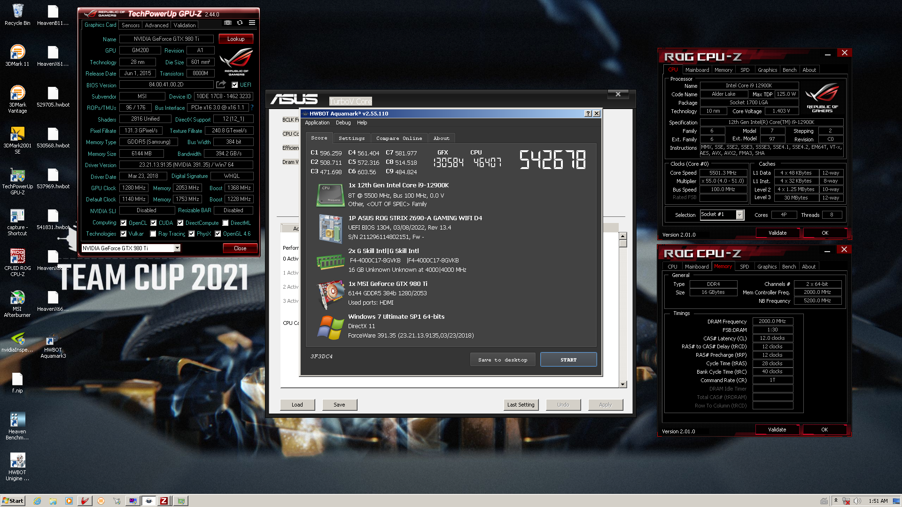The height and width of the screenshot is (507, 902).
Task: Click the Close button in GPU-Z
Action: 240,248
